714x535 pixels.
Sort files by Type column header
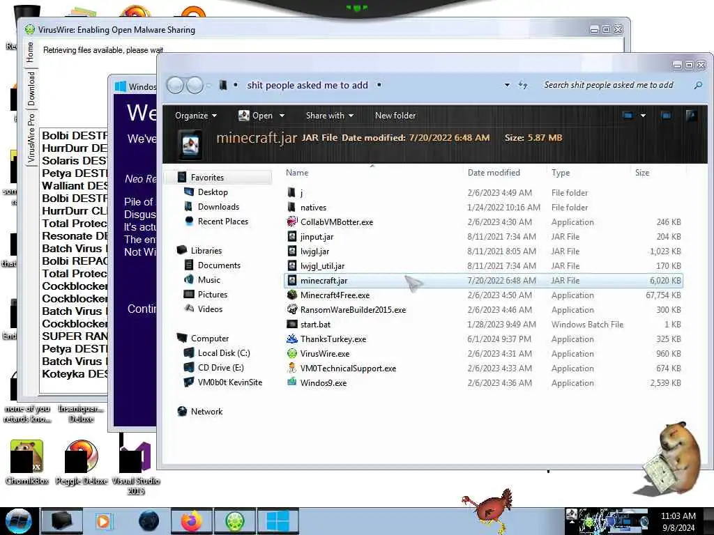561,173
